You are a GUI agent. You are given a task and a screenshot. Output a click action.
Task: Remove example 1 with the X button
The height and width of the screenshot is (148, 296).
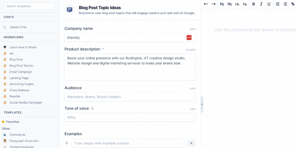[x=191, y=143]
